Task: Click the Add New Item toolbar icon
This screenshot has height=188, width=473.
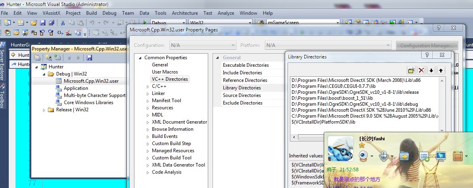Action: [x=20, y=23]
